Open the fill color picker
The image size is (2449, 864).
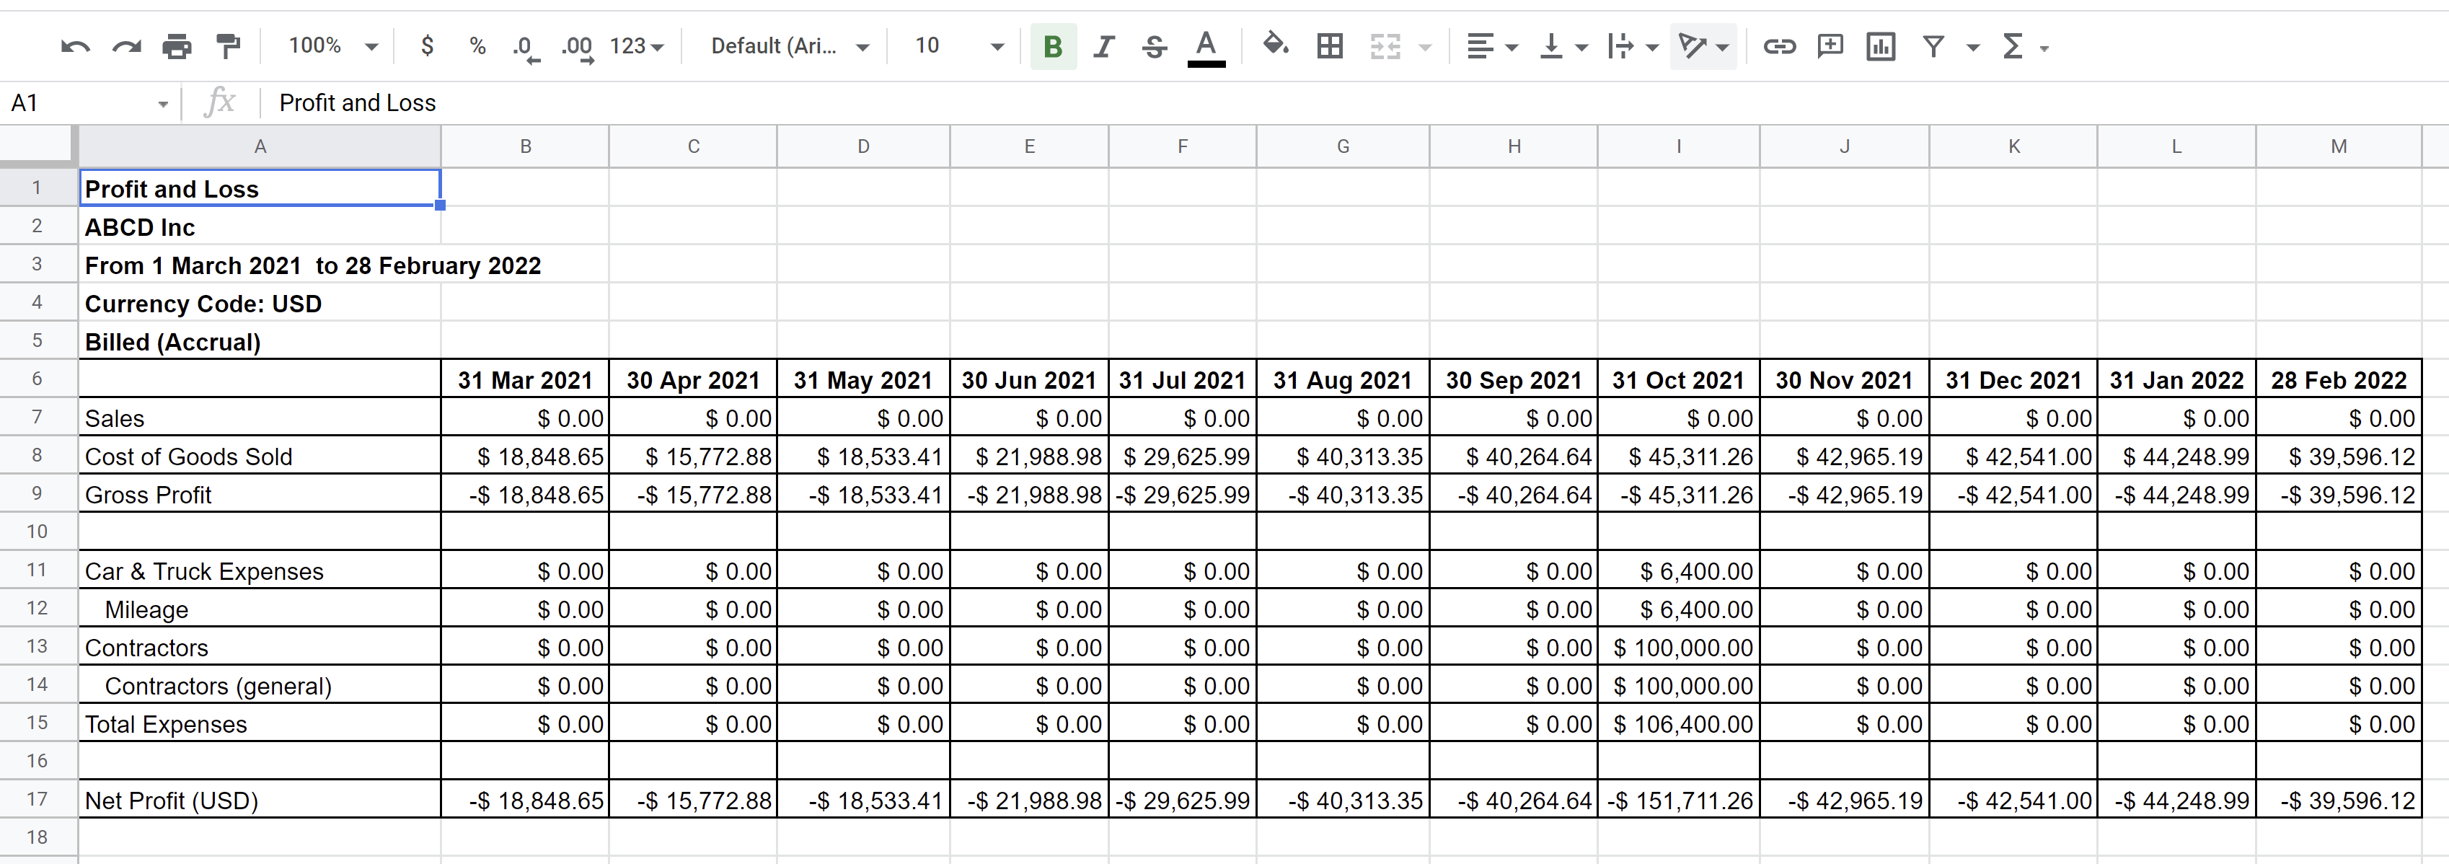tap(1276, 45)
